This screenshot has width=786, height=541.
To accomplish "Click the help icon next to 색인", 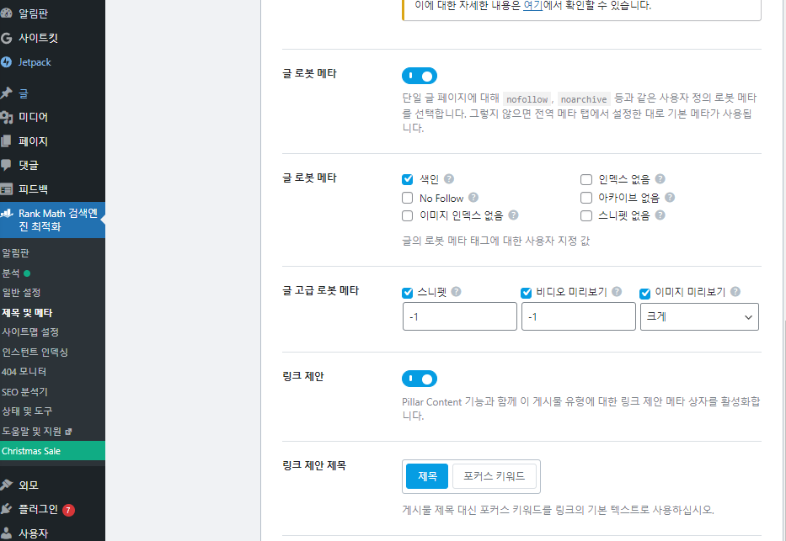I will (448, 178).
